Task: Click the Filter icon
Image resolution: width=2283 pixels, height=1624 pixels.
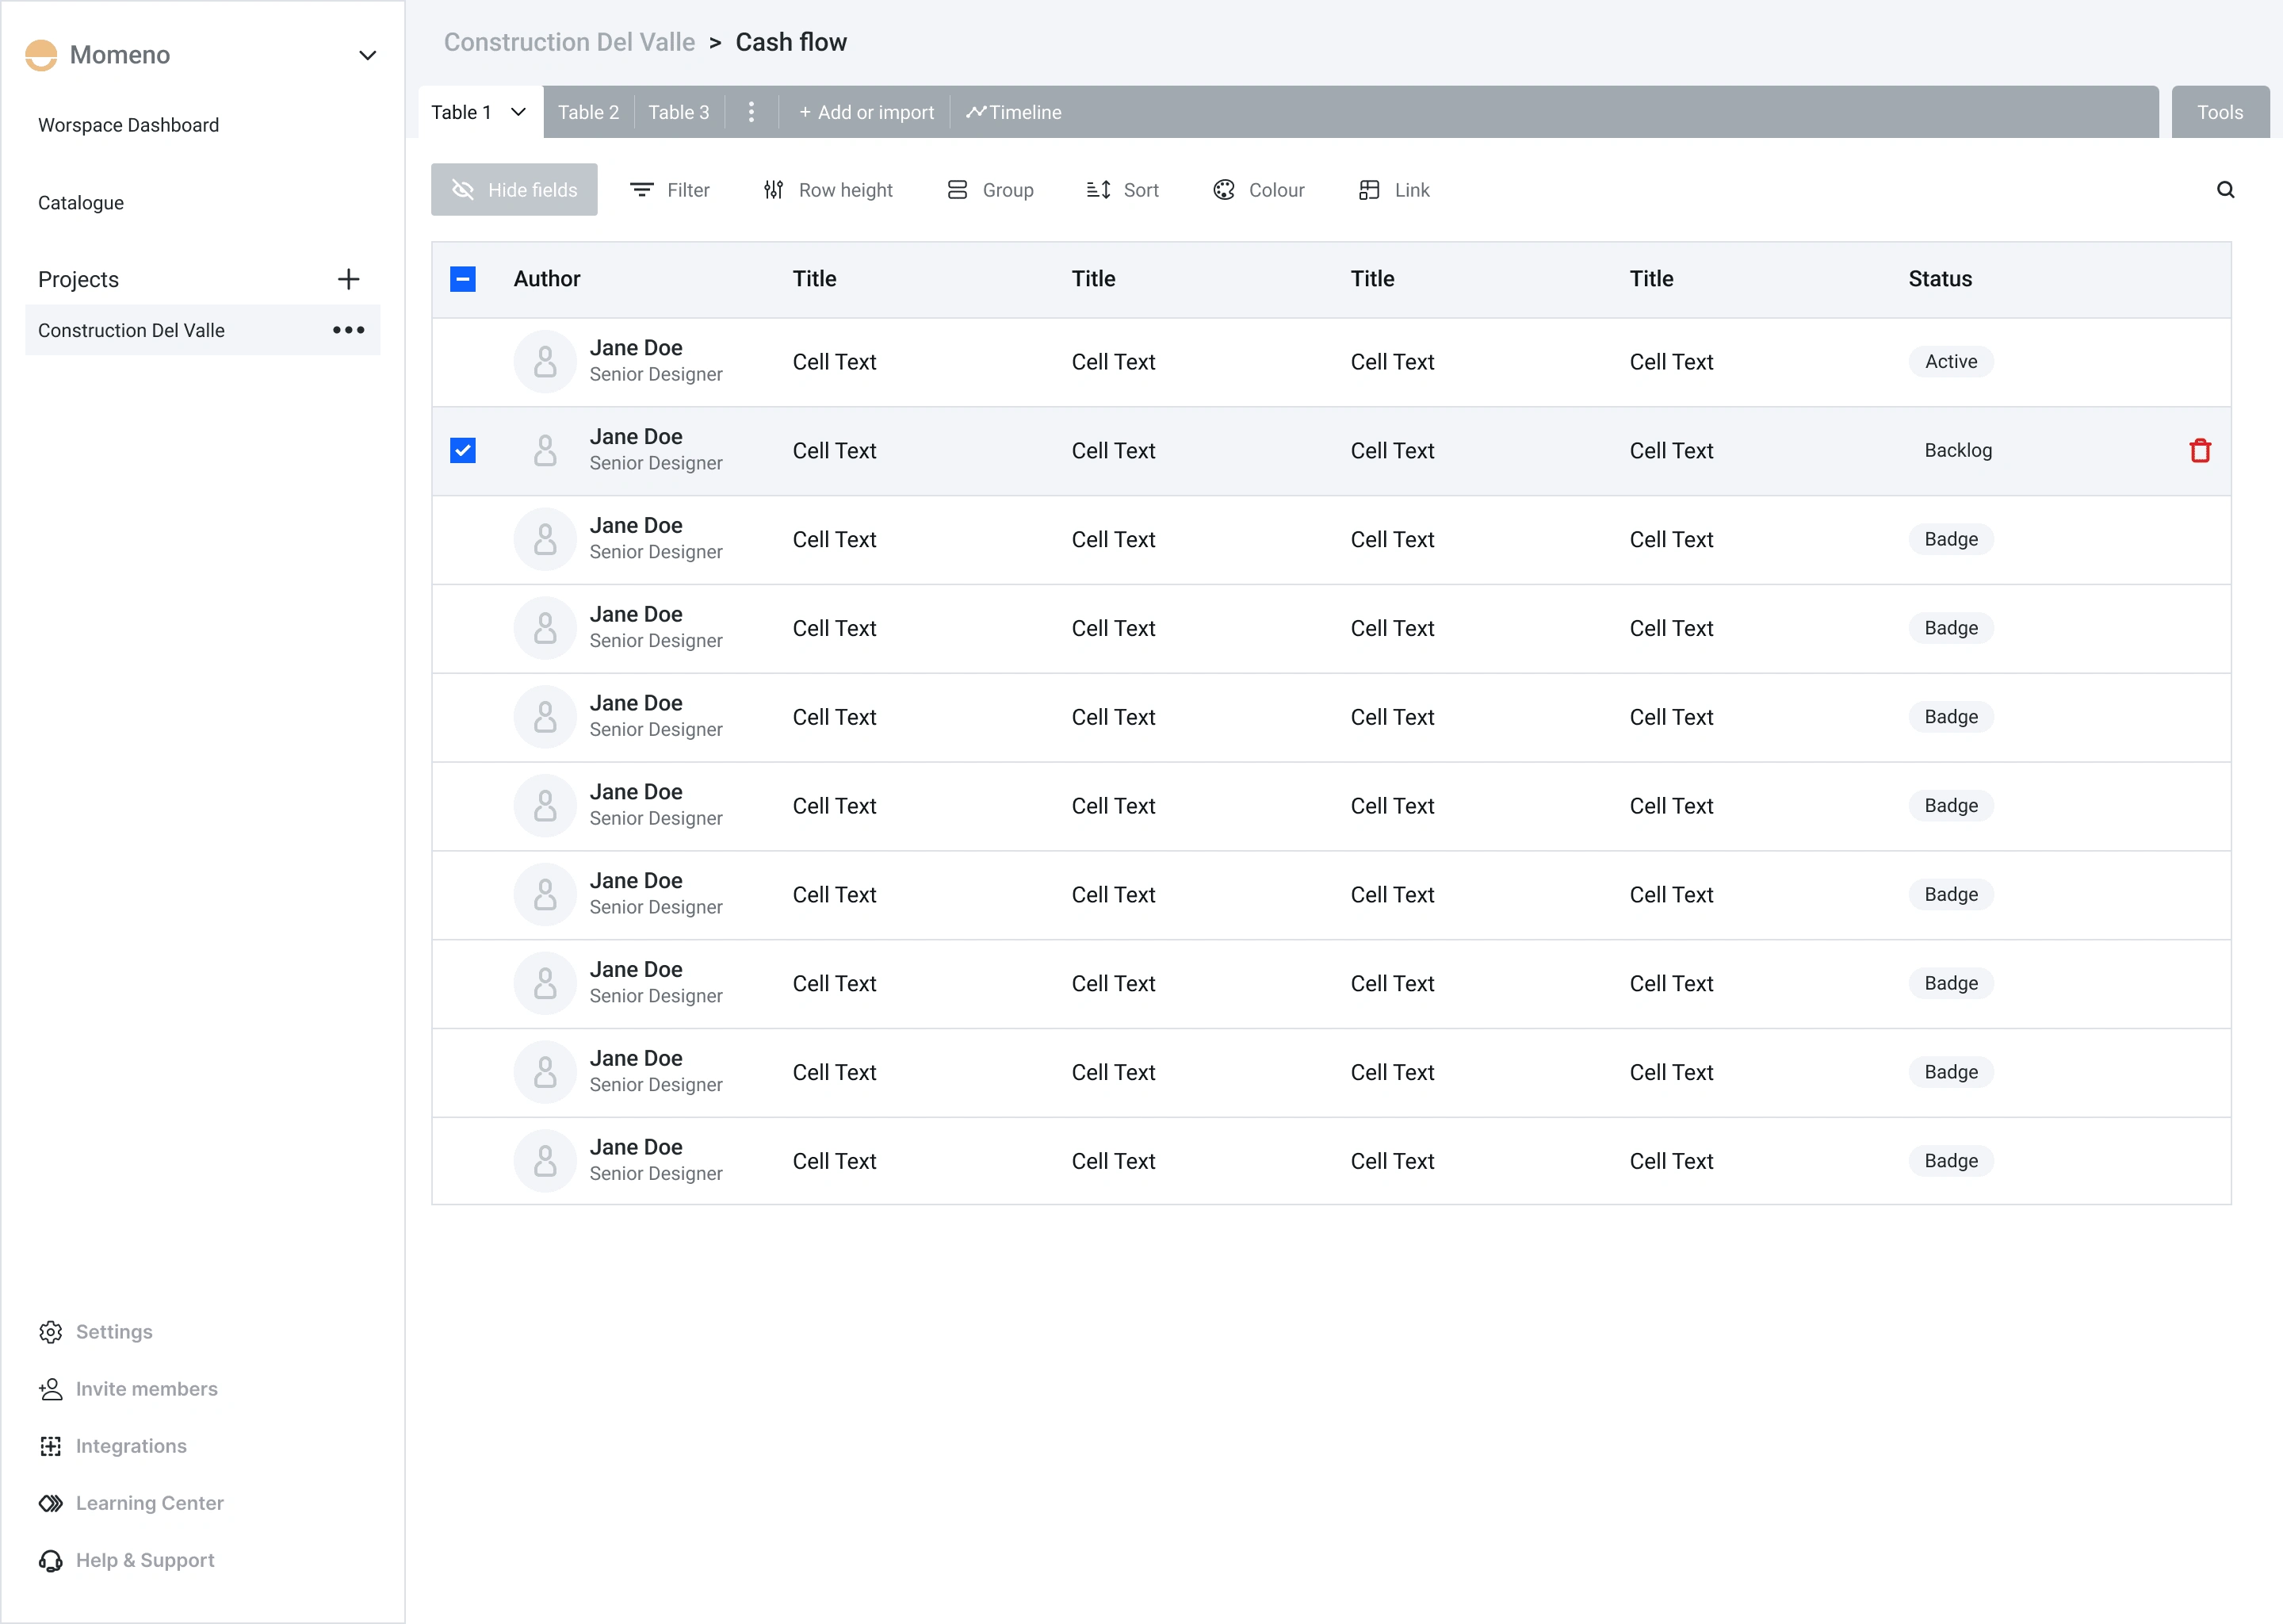Action: pyautogui.click(x=642, y=190)
